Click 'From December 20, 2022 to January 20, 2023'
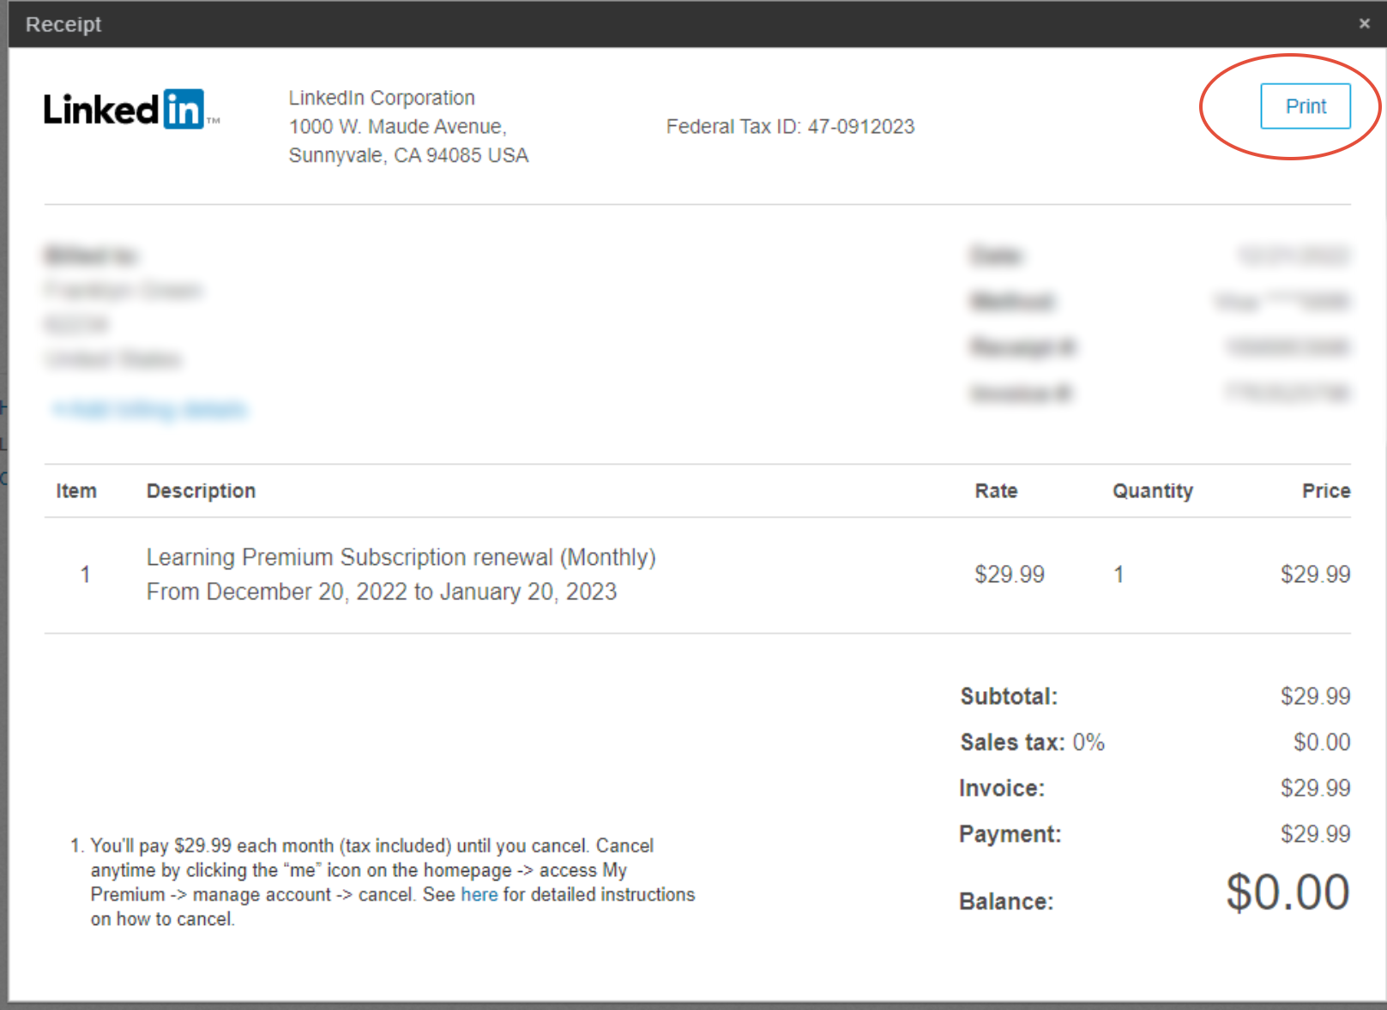This screenshot has width=1387, height=1010. (x=382, y=592)
